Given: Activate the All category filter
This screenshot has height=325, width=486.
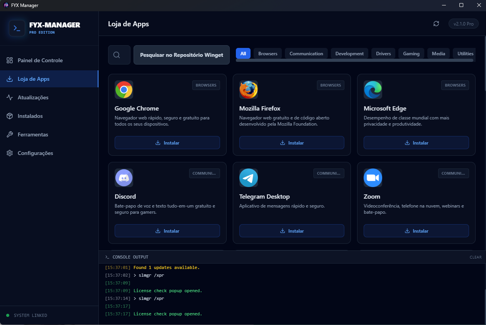Looking at the screenshot, I should [x=243, y=53].
